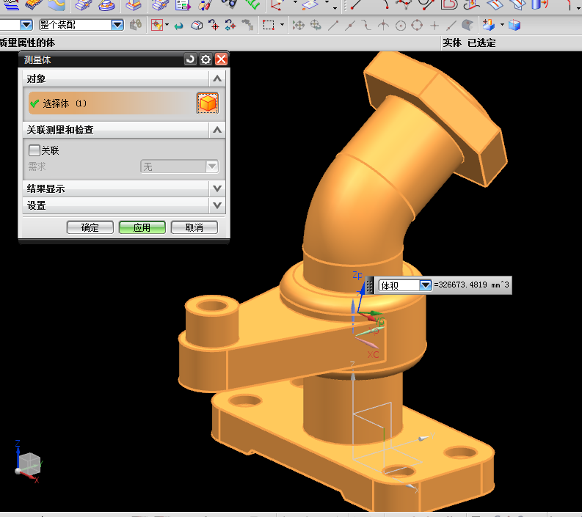
Task: Click the blue wireframe cube toolbar icon
Action: [x=514, y=25]
